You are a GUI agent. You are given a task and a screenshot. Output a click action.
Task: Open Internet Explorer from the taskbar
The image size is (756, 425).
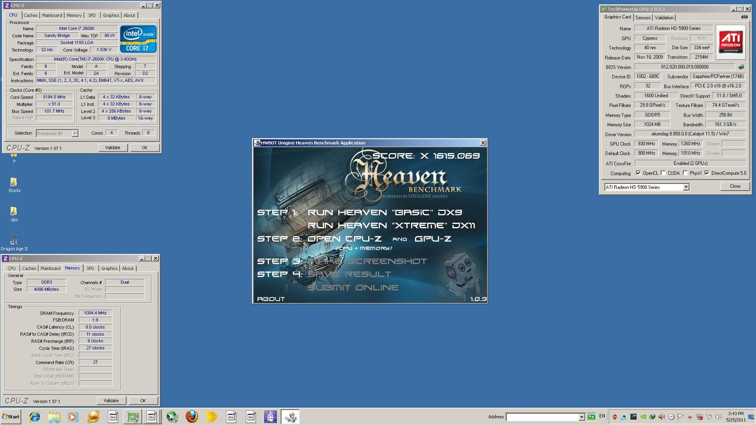click(x=34, y=416)
